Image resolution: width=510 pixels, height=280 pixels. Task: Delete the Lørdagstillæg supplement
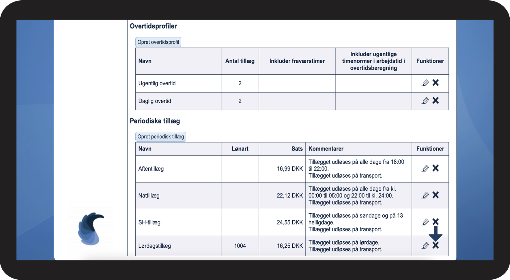(x=436, y=245)
